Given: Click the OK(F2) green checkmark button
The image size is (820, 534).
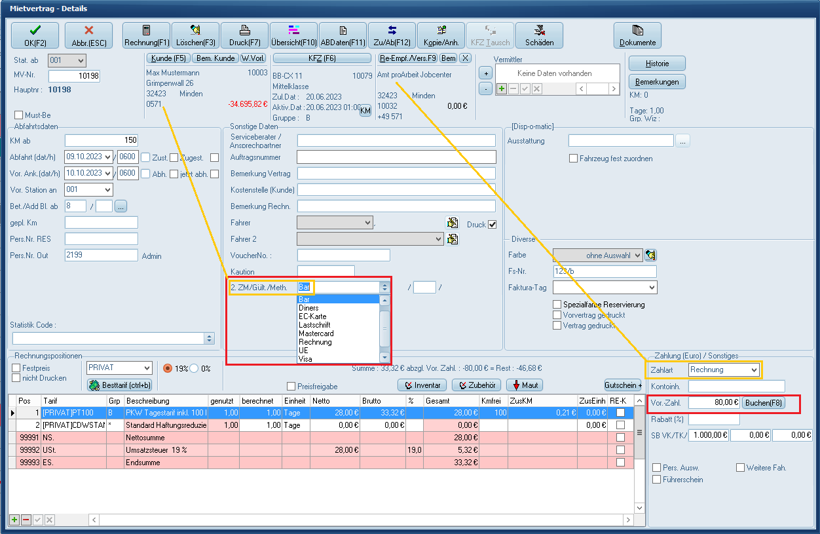Looking at the screenshot, I should (35, 35).
